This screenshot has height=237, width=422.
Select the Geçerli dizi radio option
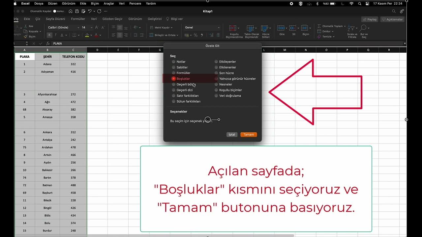(x=173, y=90)
